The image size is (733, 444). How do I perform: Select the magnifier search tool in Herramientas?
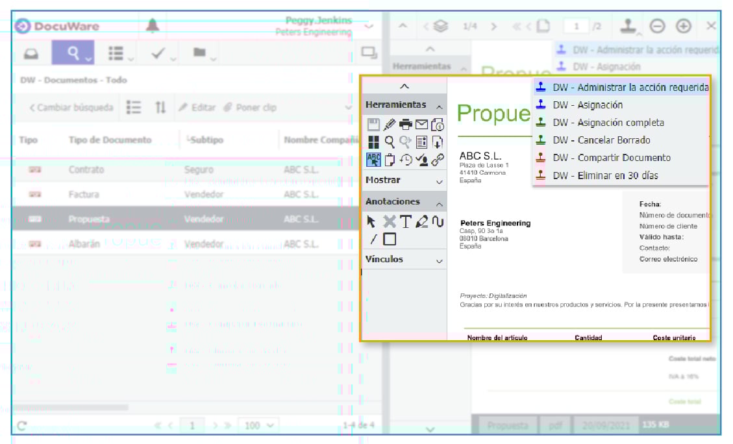click(x=390, y=142)
